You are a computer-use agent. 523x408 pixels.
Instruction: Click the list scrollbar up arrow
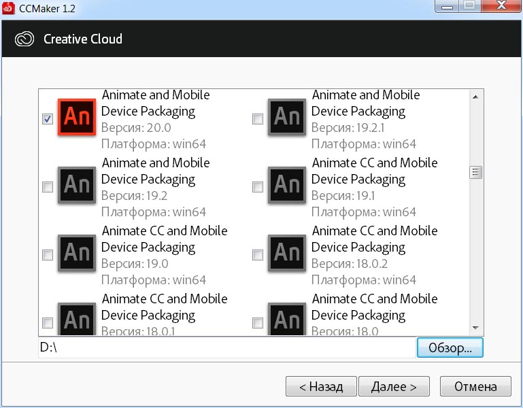coord(475,97)
